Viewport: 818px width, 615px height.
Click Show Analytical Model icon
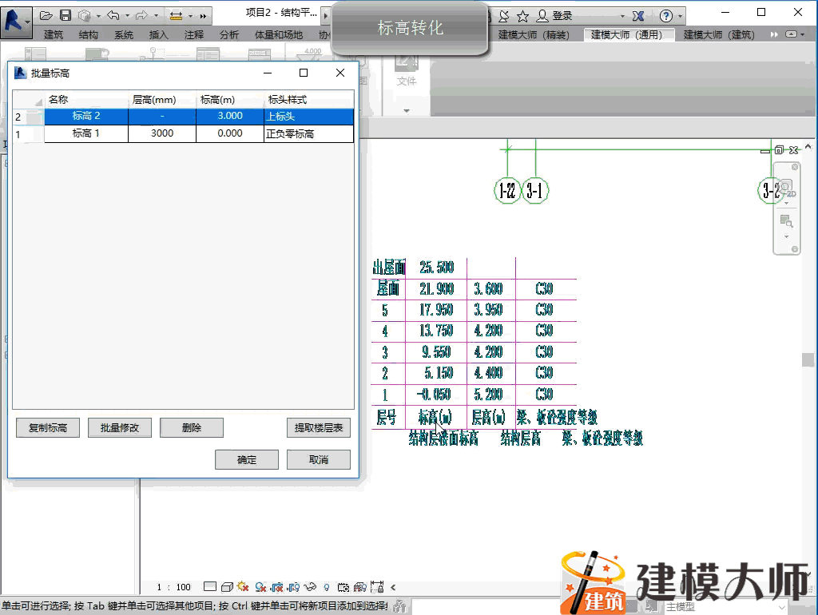click(x=360, y=587)
